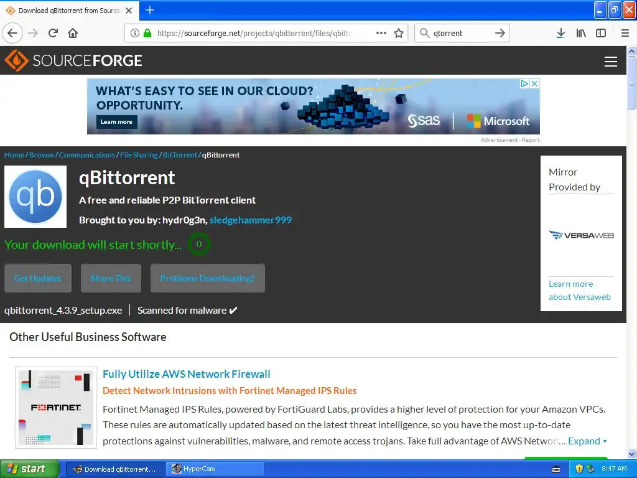Click the vertical scrollbar thumb
Viewport: 637px width, 478px height.
point(631,83)
